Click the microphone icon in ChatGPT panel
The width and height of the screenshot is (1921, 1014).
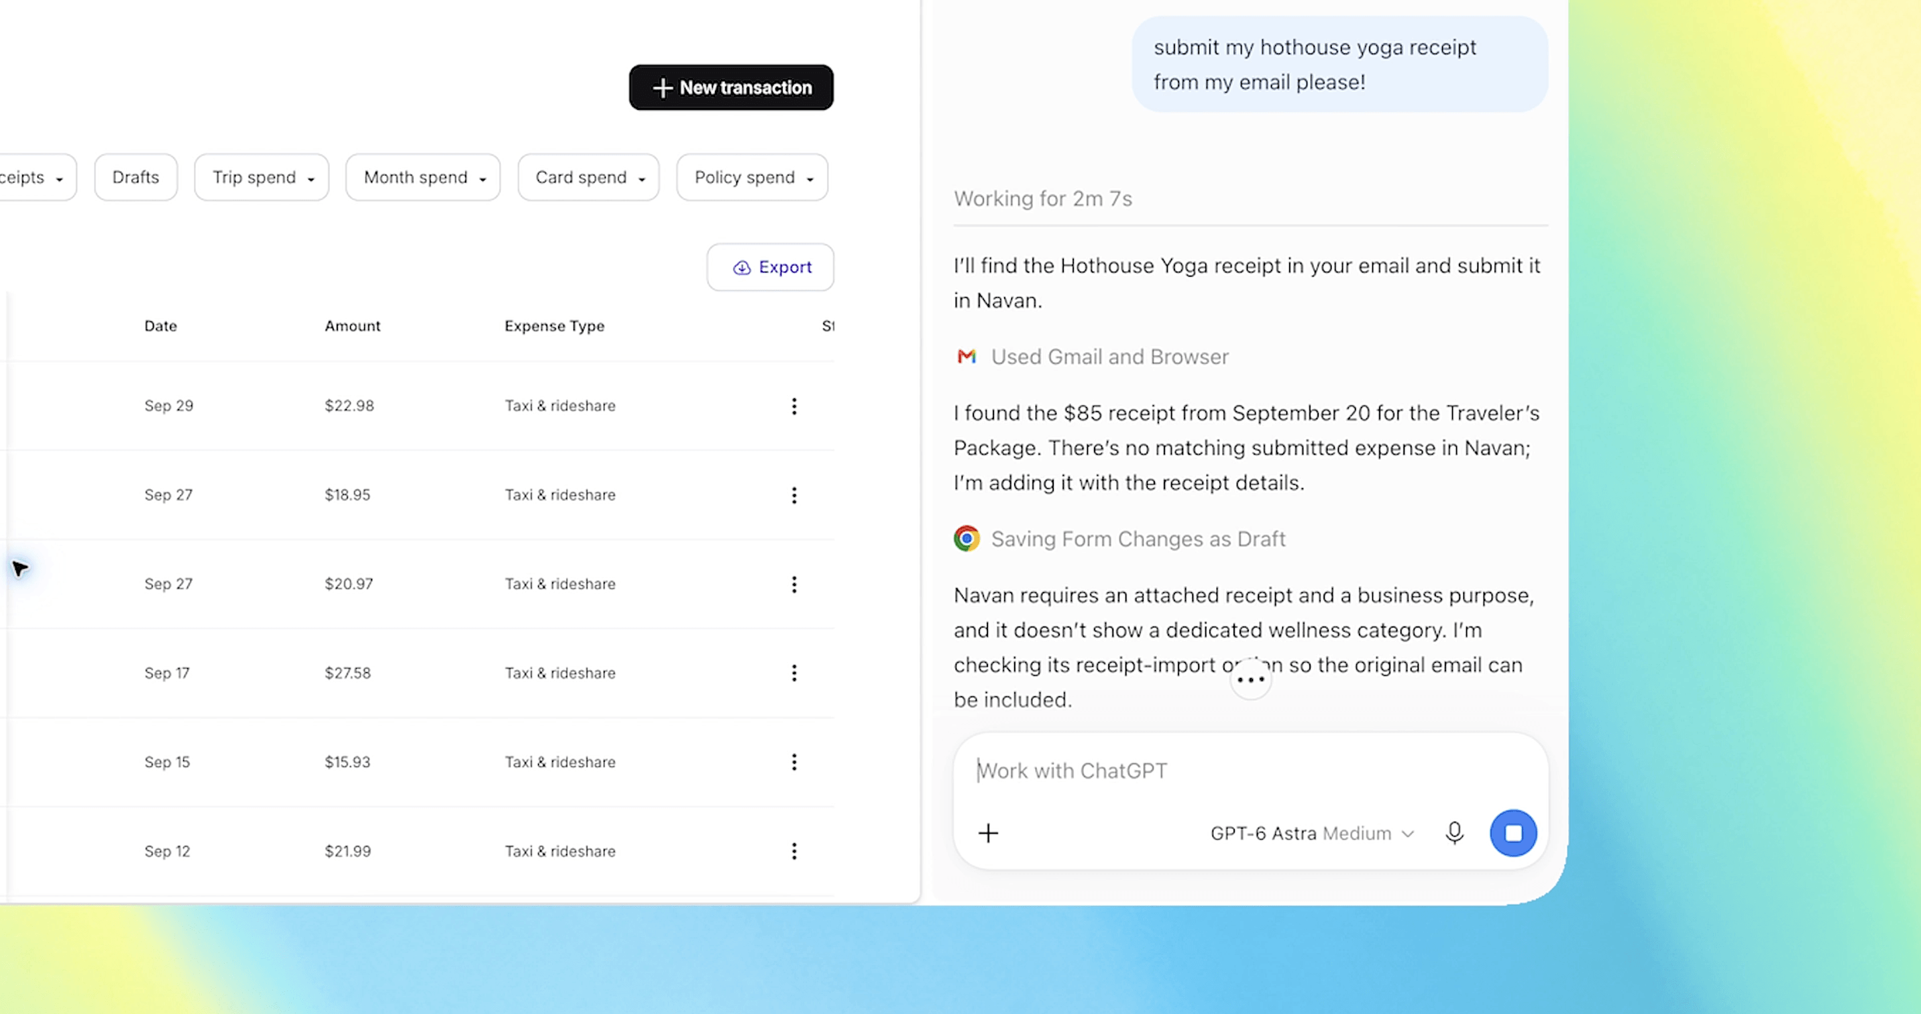pos(1454,833)
